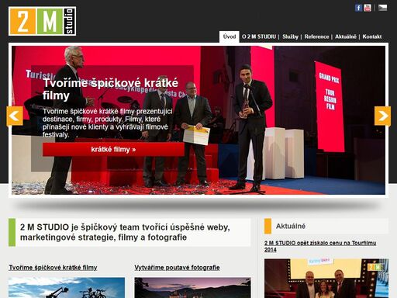Open the Tourfilmu 2014 award news link

(x=320, y=246)
